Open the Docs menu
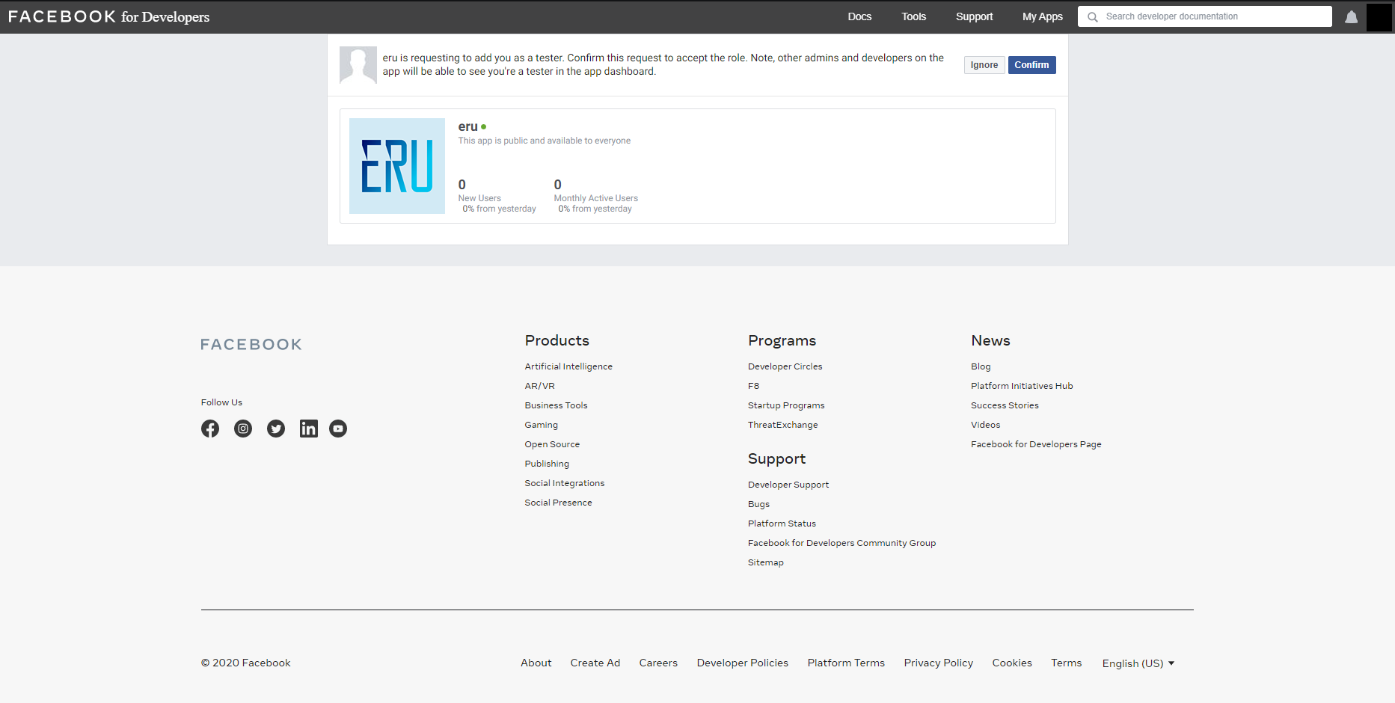This screenshot has width=1395, height=703. coord(859,16)
